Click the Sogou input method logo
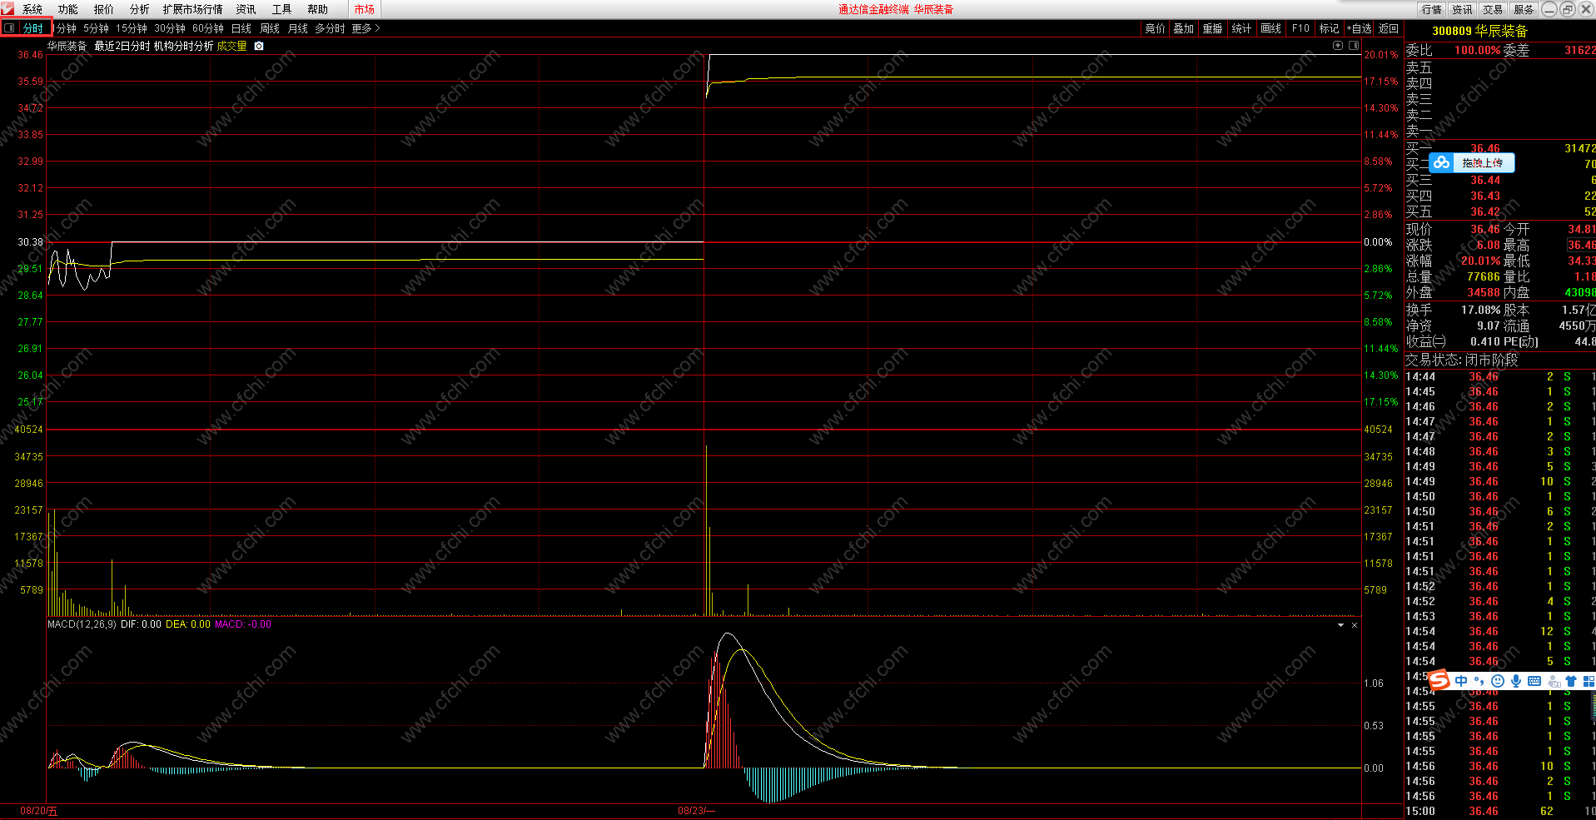The height and width of the screenshot is (820, 1596). 1439,680
